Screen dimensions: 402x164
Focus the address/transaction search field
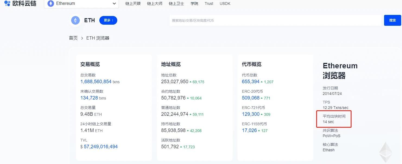tap(275, 20)
